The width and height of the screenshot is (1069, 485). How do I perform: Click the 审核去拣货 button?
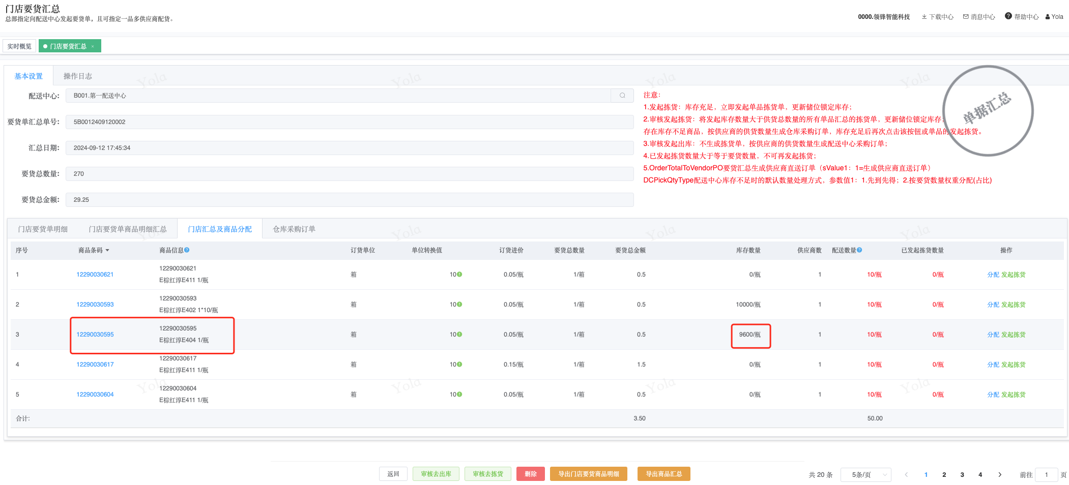487,474
